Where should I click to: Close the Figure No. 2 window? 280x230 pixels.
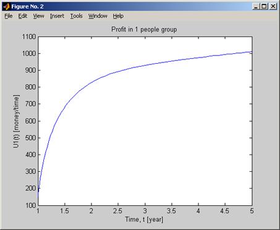273,7
